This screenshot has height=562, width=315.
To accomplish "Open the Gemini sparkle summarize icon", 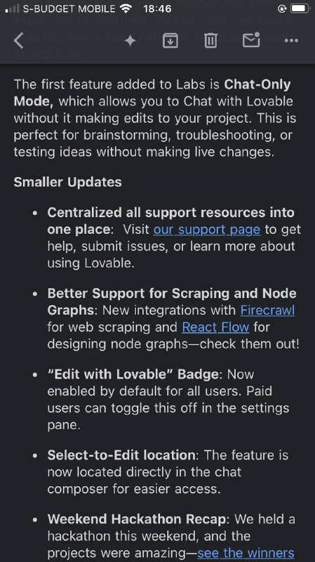I will (x=130, y=41).
